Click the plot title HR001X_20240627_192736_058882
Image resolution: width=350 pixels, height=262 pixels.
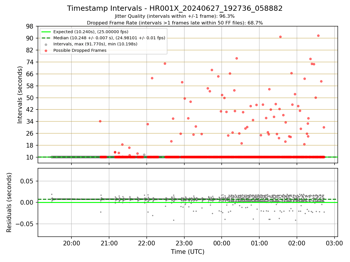(x=175, y=8)
